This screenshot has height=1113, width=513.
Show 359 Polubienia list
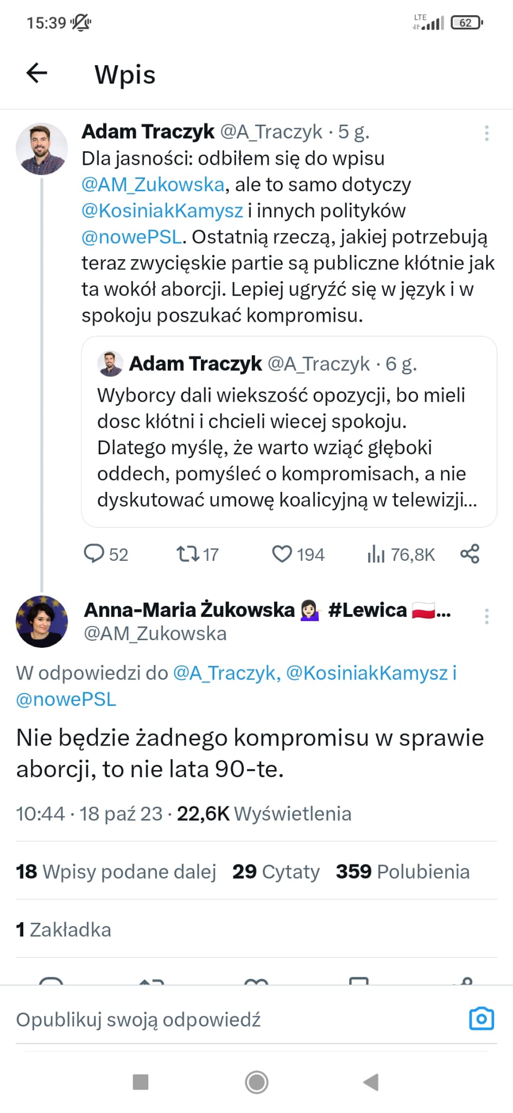point(403,871)
